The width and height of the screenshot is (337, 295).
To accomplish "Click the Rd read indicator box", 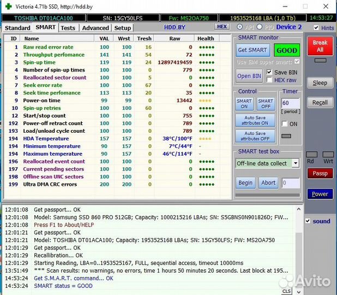I will [311, 155].
